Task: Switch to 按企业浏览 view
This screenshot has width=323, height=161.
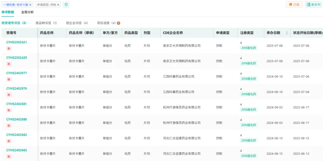Action: 77,23
